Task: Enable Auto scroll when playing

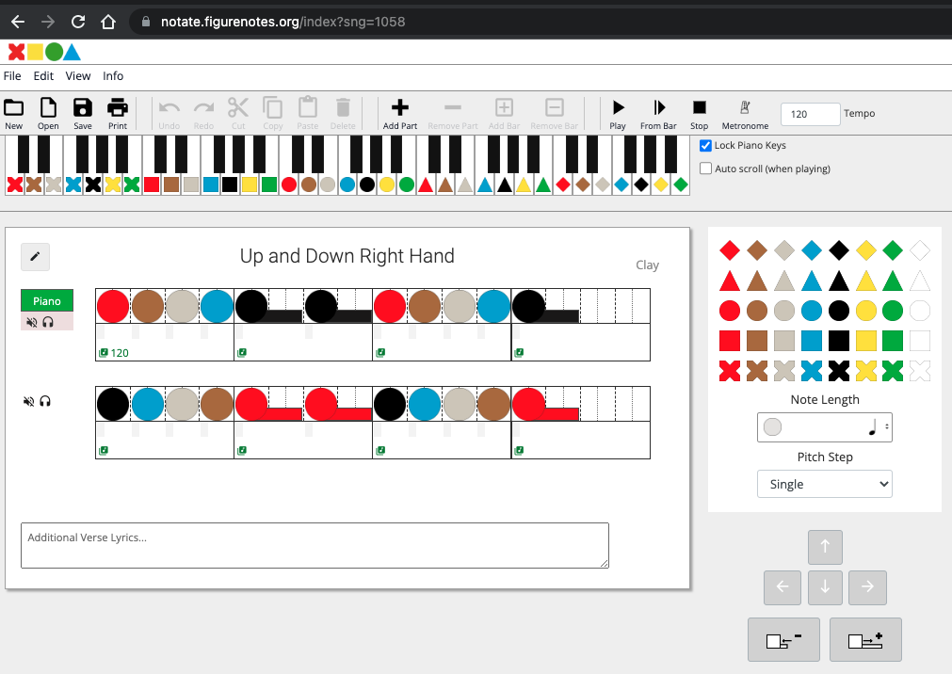Action: (x=706, y=168)
